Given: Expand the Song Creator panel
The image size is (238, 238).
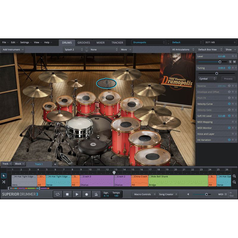Looking at the screenshot, I should (x=168, y=194).
